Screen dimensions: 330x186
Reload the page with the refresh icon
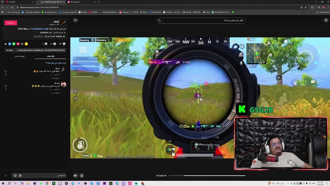(12, 7)
